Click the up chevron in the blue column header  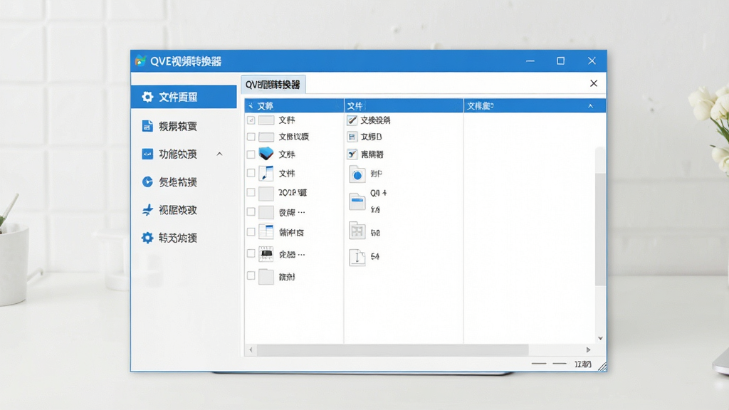[590, 106]
